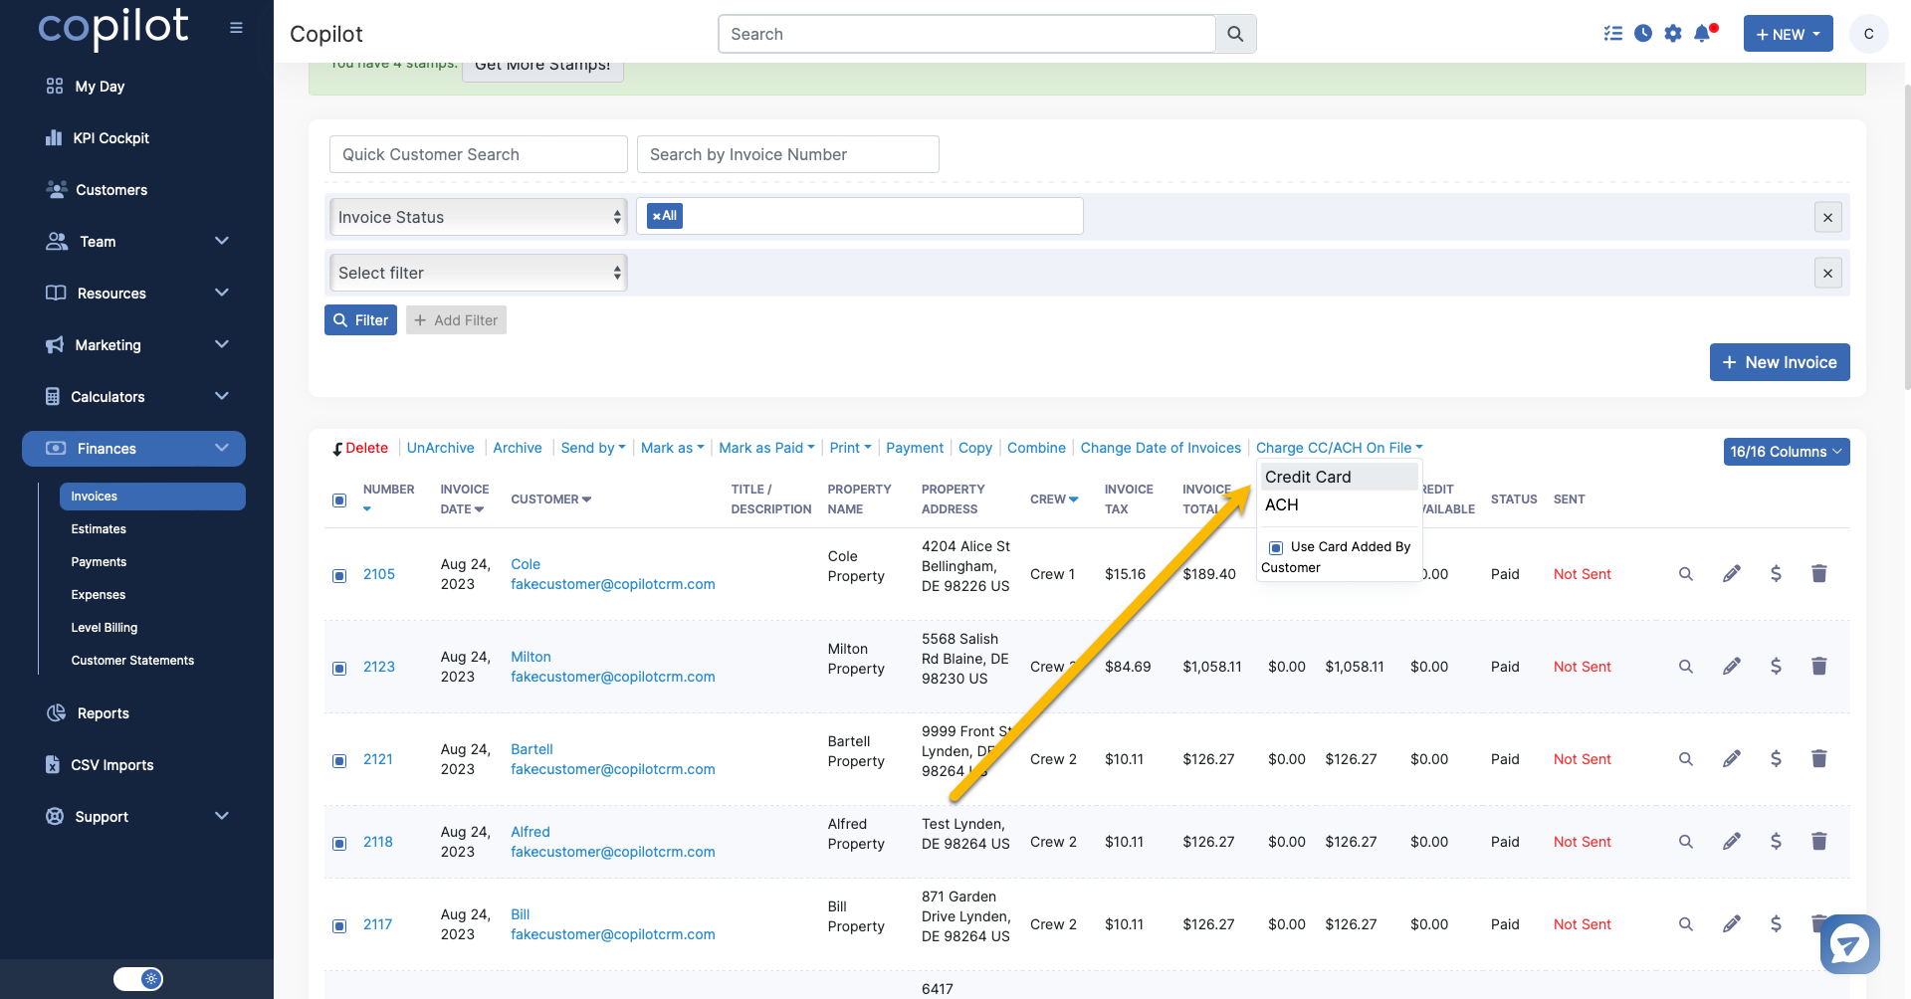This screenshot has height=999, width=1911.
Task: Remove the Invoice Status filter row X
Action: [x=1827, y=218]
